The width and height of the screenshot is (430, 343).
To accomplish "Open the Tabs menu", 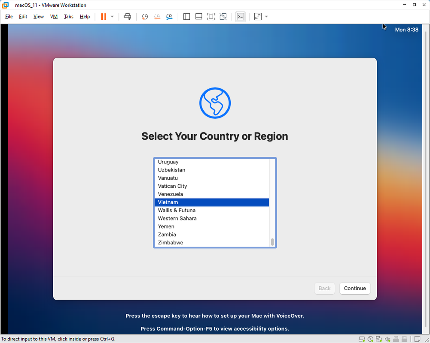I will click(69, 17).
